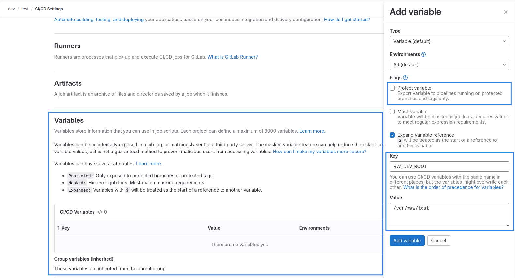Viewport: 515px width, 278px height.
Task: Open 'How do I get started?' link
Action: click(347, 20)
